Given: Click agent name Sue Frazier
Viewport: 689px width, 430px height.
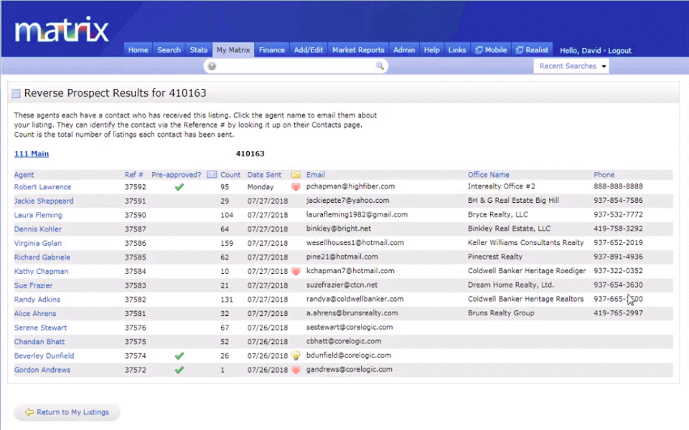Looking at the screenshot, I should pos(33,285).
